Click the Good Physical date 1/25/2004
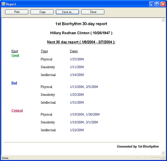 click(77, 59)
